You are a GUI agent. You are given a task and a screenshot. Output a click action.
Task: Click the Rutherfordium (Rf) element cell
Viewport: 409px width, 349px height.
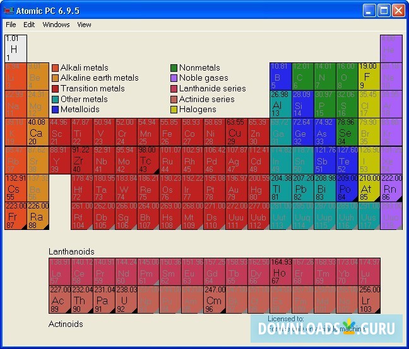click(x=82, y=215)
